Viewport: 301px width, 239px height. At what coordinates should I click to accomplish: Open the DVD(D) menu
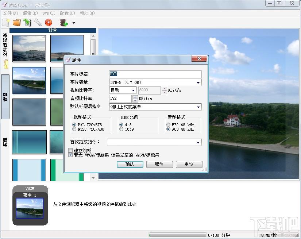49,13
